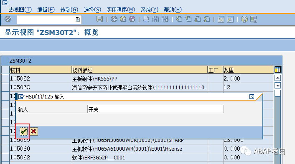Open the 转到(G) menu
Screen dimensions: 295x164
point(69,10)
